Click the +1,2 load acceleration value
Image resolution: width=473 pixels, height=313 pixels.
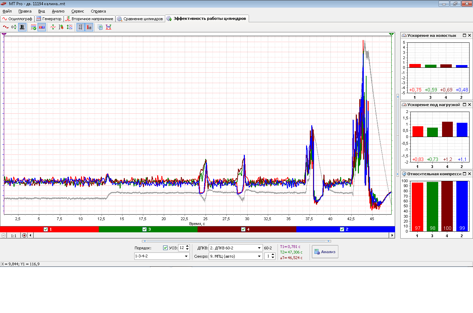click(448, 159)
